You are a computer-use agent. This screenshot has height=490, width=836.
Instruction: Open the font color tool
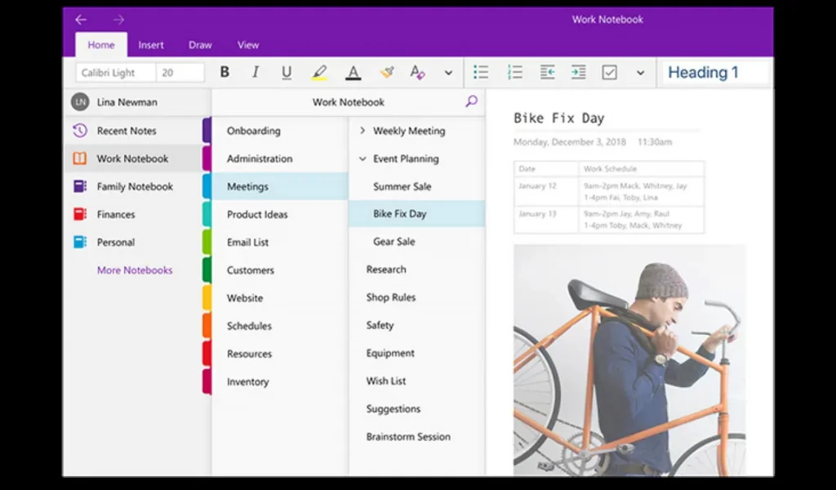pos(353,72)
